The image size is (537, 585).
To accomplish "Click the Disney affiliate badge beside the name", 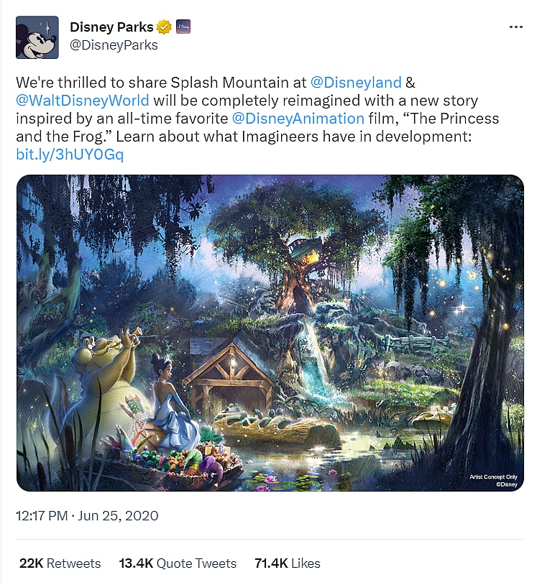I will tap(183, 27).
